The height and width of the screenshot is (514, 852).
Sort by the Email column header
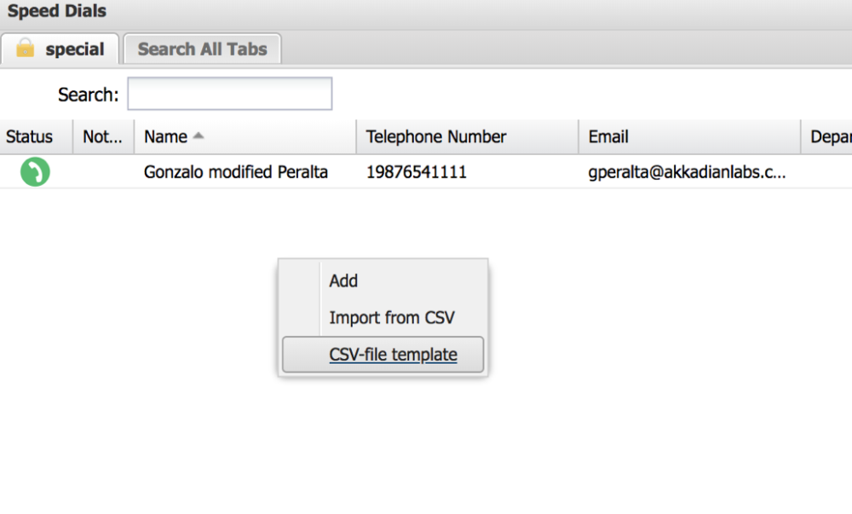[689, 136]
